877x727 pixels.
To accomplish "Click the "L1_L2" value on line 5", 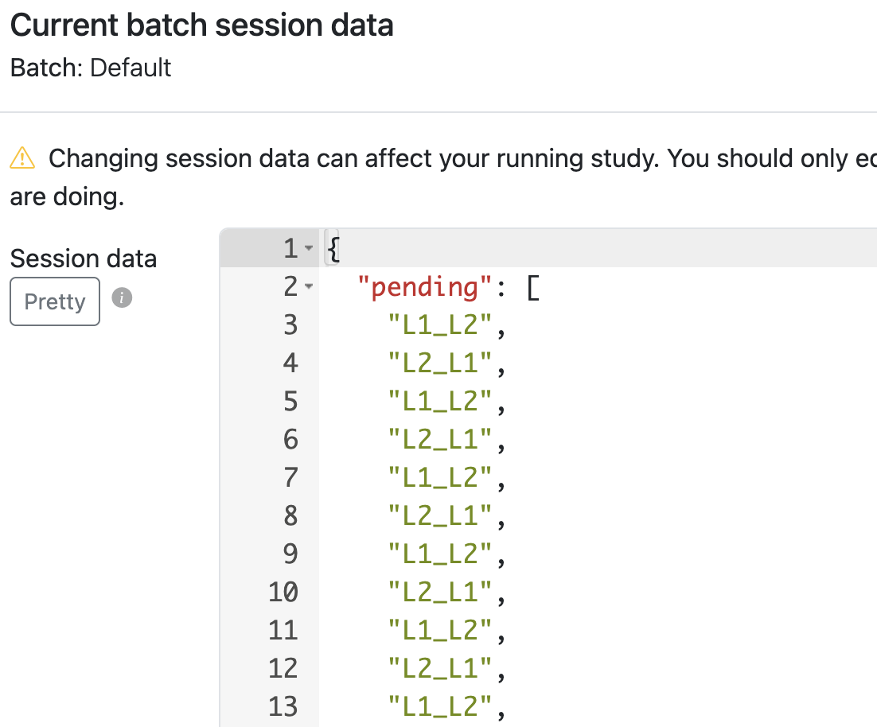I will coord(442,402).
